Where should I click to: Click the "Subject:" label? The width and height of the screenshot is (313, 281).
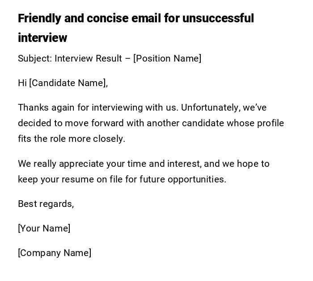[x=35, y=58]
